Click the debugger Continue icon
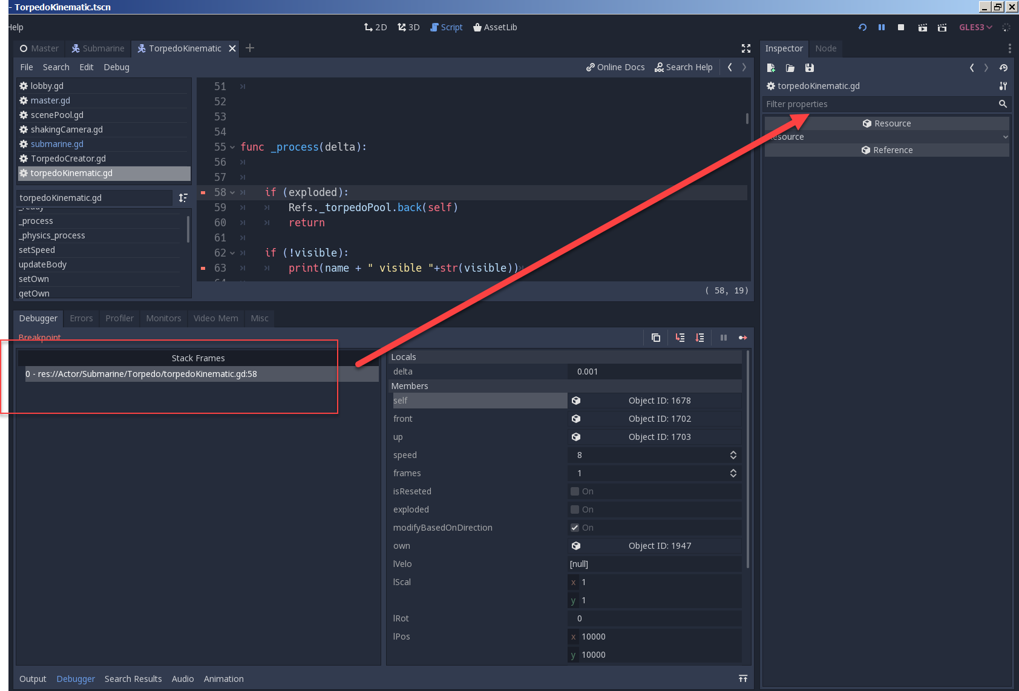This screenshot has height=691, width=1019. (743, 338)
